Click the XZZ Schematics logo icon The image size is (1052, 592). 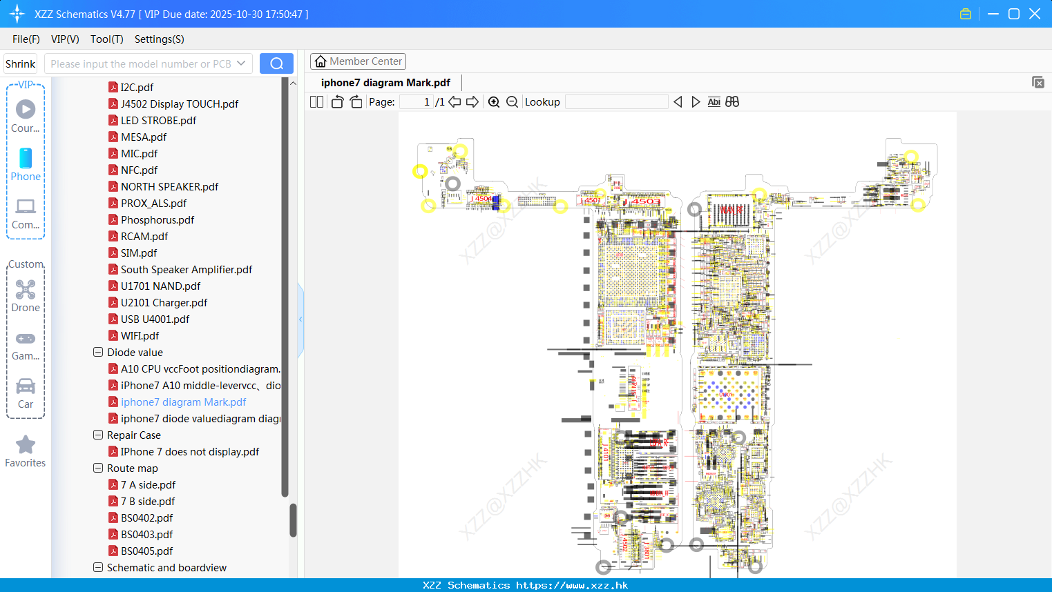point(17,14)
